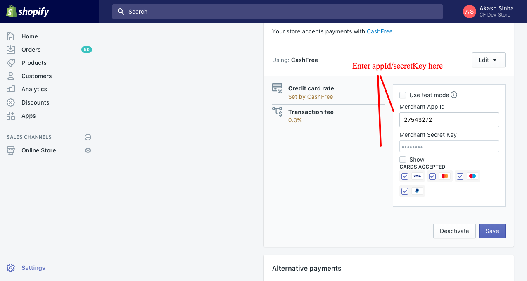This screenshot has width=527, height=281.
Task: Click the top Search field
Action: coord(278,12)
